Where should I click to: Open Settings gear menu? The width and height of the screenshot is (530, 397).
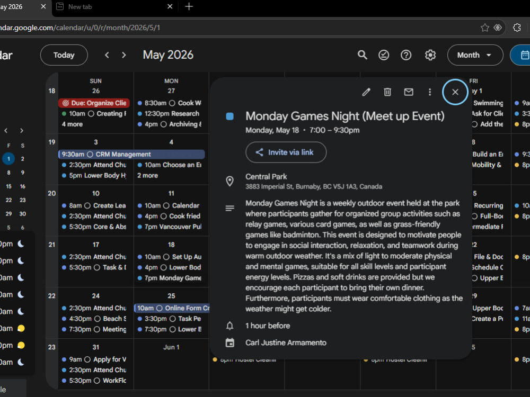tap(430, 55)
